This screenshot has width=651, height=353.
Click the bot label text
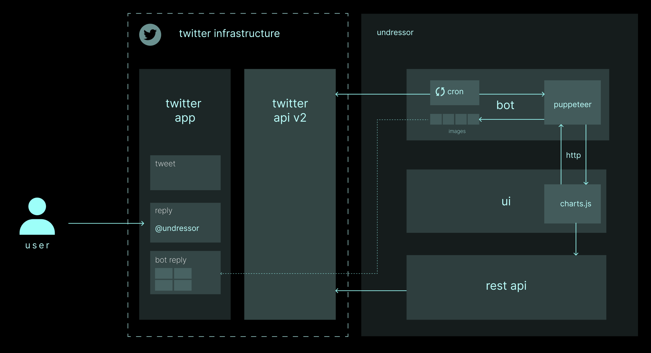(x=505, y=105)
